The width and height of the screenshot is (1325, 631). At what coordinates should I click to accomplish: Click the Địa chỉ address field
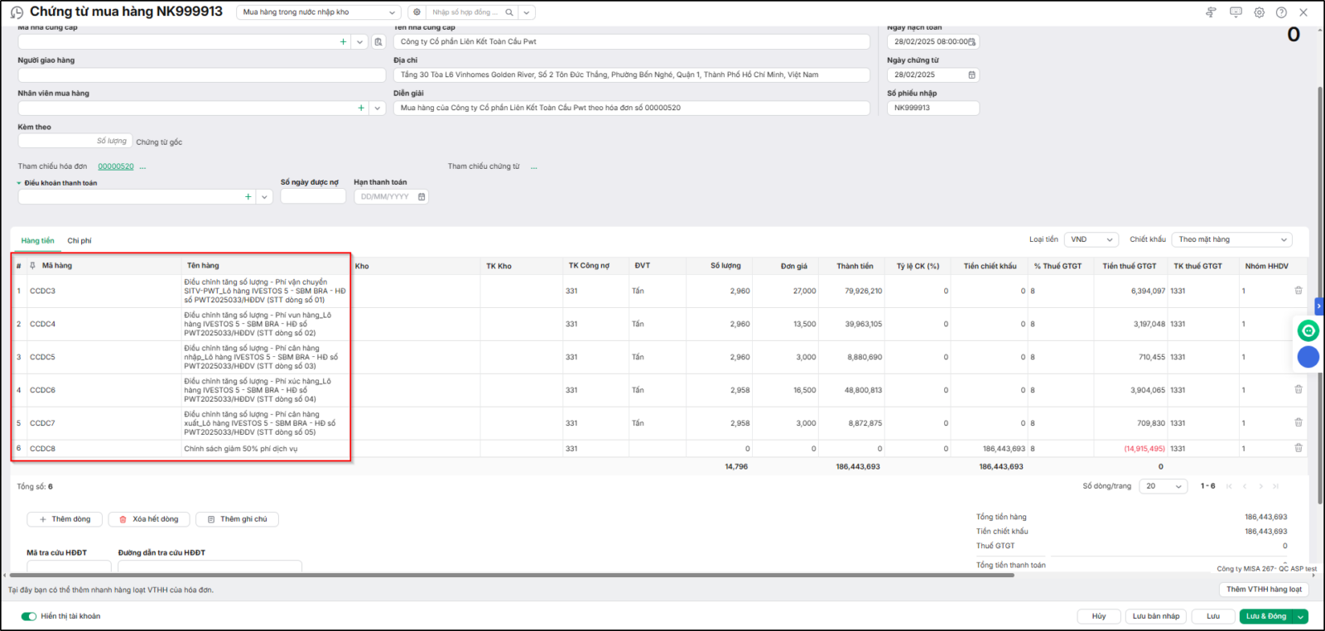pyautogui.click(x=632, y=75)
